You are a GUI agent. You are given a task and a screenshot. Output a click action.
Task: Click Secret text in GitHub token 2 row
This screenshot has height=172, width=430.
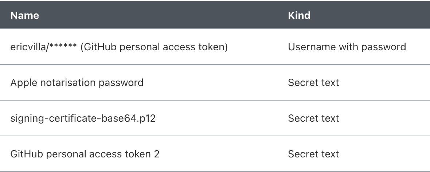point(313,154)
